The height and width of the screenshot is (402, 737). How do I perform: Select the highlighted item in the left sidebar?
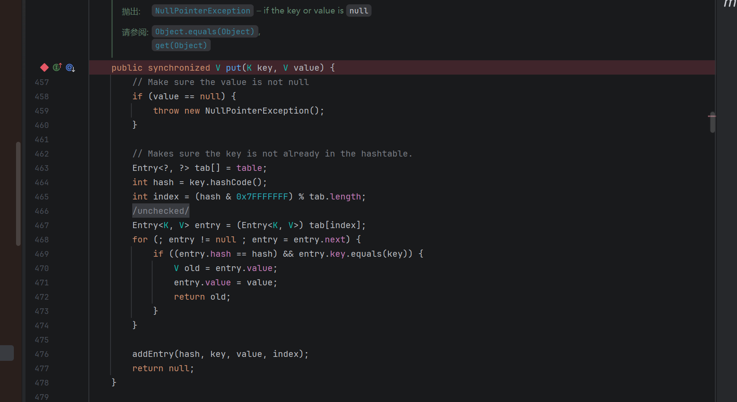tap(7, 353)
